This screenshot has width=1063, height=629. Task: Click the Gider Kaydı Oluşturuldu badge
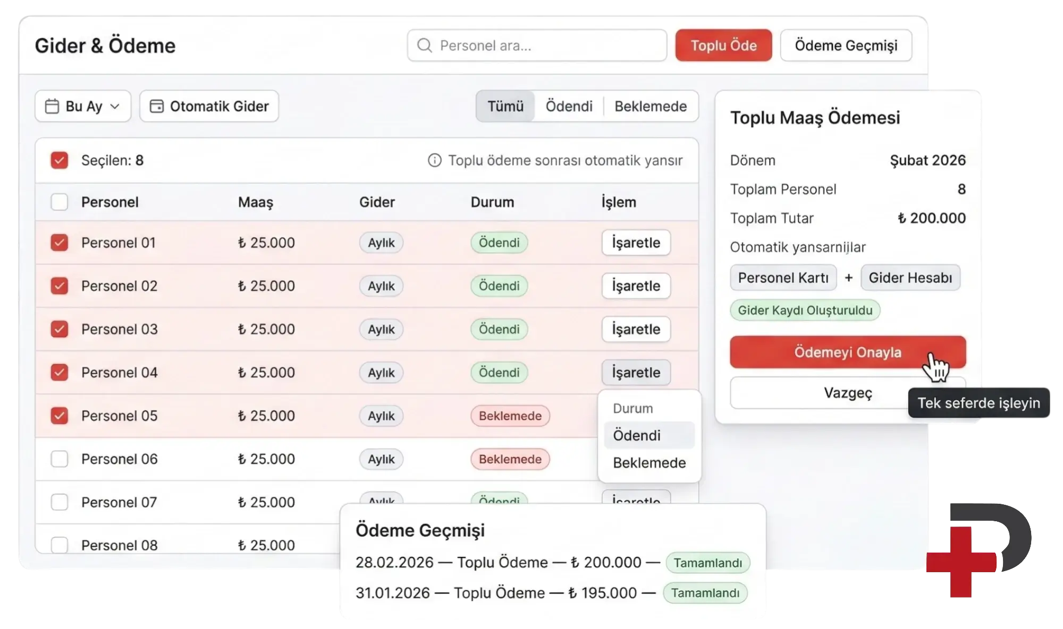click(x=805, y=311)
